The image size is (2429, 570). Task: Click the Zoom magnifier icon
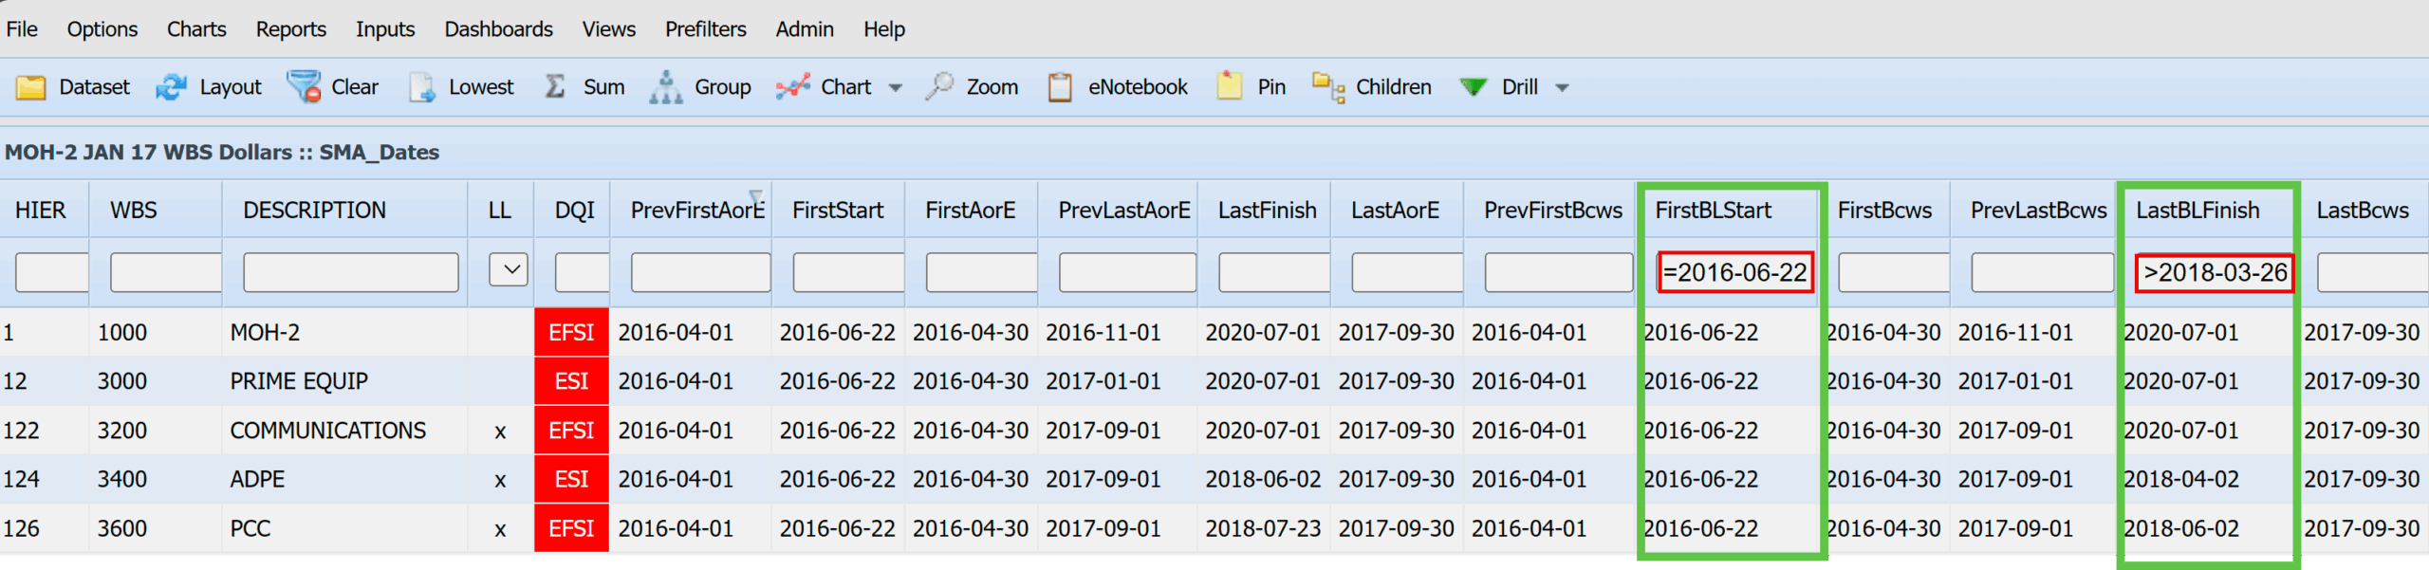(939, 87)
